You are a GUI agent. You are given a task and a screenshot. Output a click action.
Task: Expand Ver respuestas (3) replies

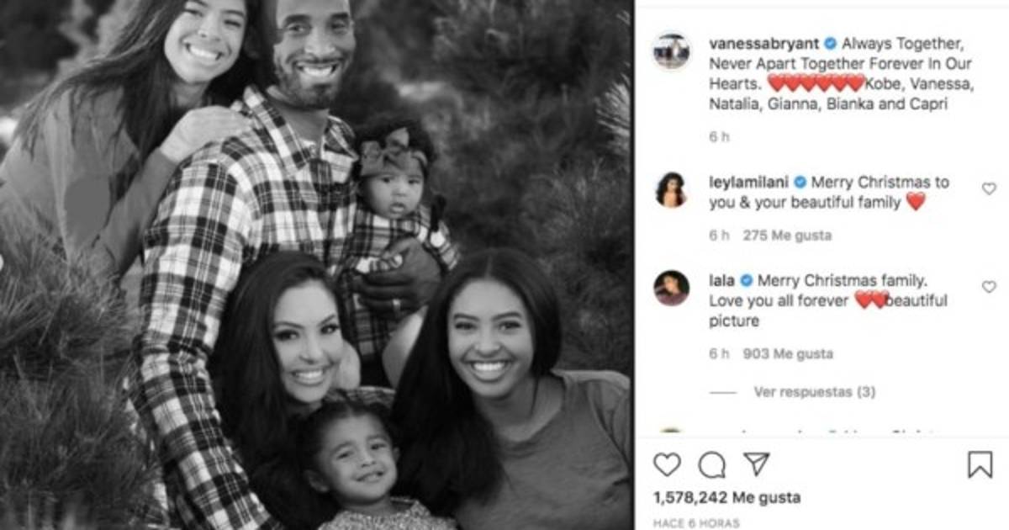point(803,392)
